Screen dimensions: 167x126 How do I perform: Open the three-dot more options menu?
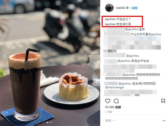[x=164, y=121]
